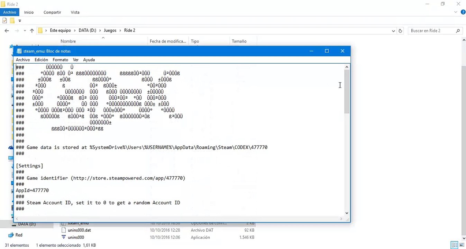Close the steam_emu Notepad window
Viewport: 466px width, 249px height.
(x=342, y=51)
